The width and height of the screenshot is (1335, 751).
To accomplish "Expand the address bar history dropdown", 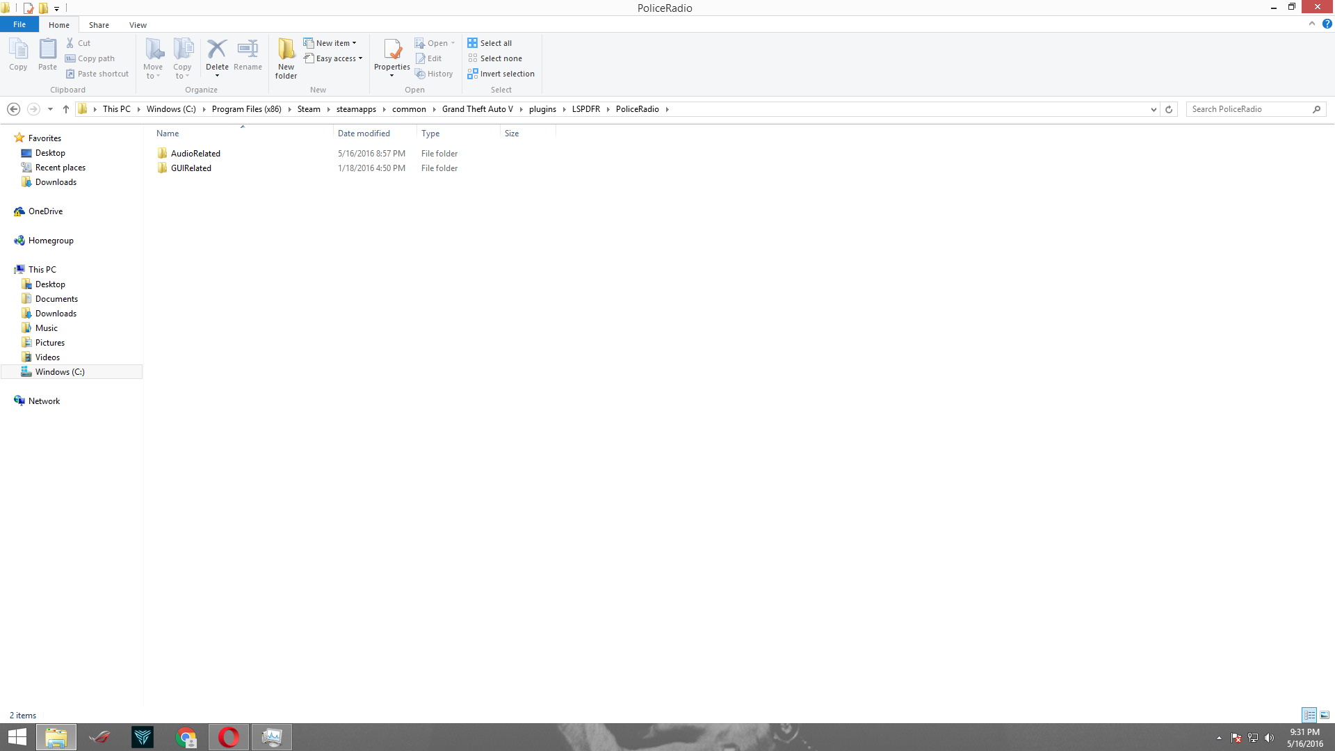I will click(x=1154, y=109).
